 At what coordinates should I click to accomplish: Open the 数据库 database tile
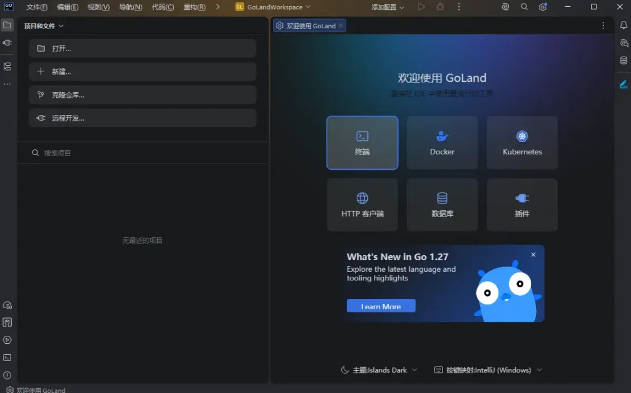coord(442,205)
